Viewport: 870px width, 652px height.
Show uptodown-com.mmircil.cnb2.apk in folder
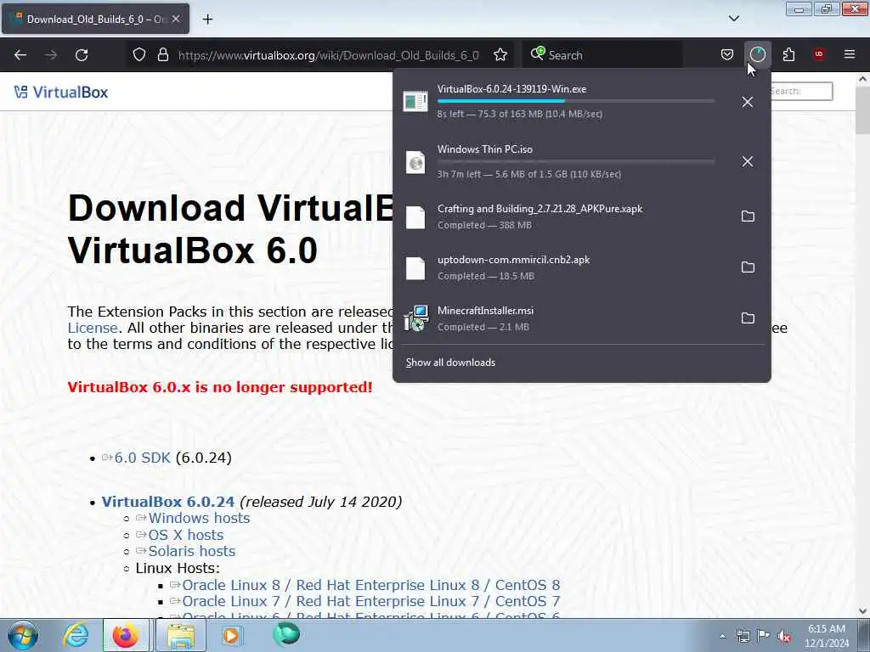748,267
